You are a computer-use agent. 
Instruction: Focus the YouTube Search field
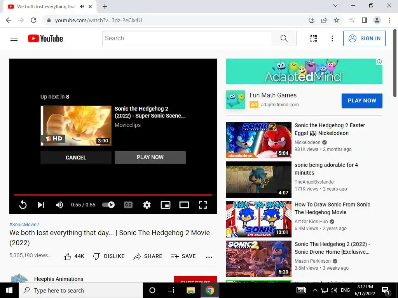(x=187, y=38)
